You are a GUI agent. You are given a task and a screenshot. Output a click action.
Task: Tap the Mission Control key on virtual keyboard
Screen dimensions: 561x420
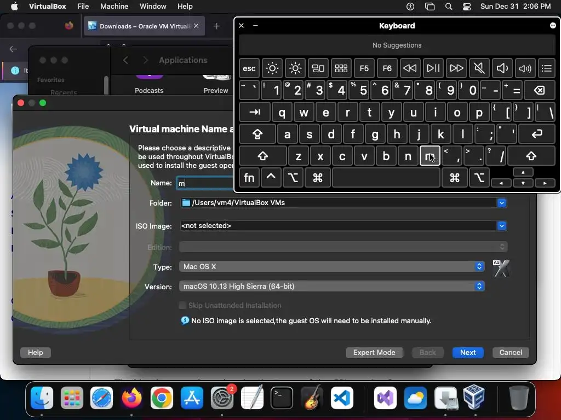(x=318, y=68)
